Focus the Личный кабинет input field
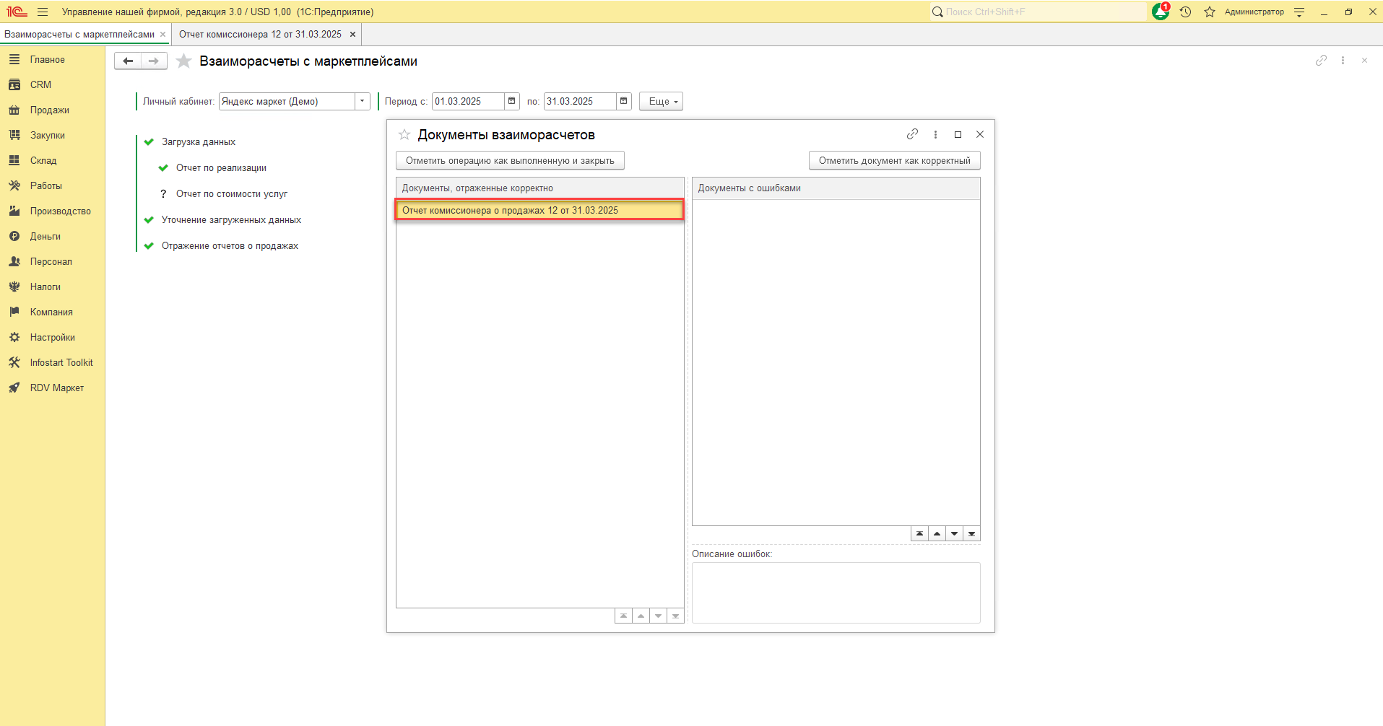 pos(287,101)
